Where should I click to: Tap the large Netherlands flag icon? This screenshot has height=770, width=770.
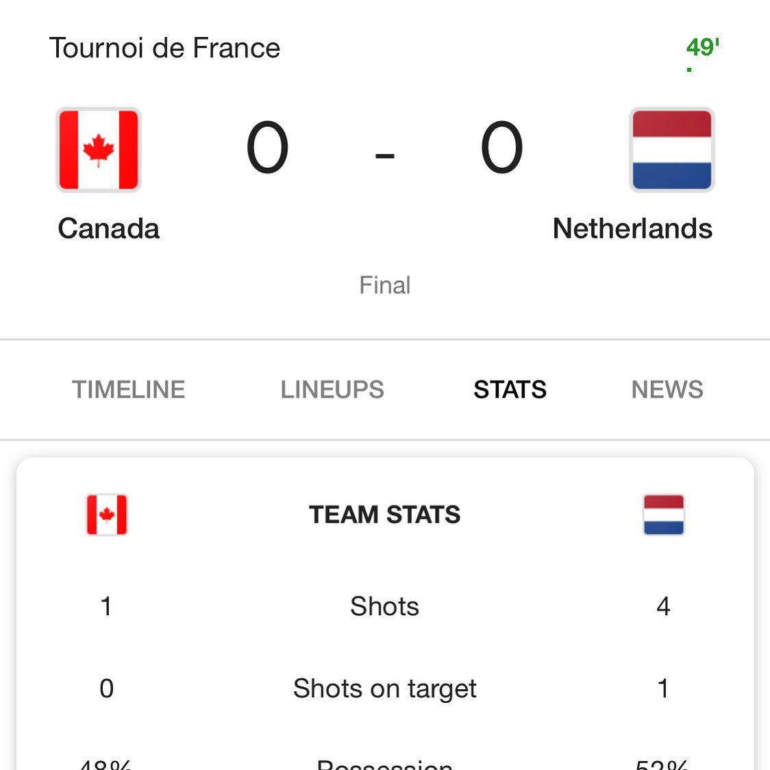pyautogui.click(x=671, y=150)
